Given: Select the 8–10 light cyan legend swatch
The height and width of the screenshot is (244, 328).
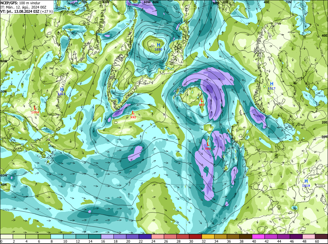Looking at the screenshot, I should 57,236.
